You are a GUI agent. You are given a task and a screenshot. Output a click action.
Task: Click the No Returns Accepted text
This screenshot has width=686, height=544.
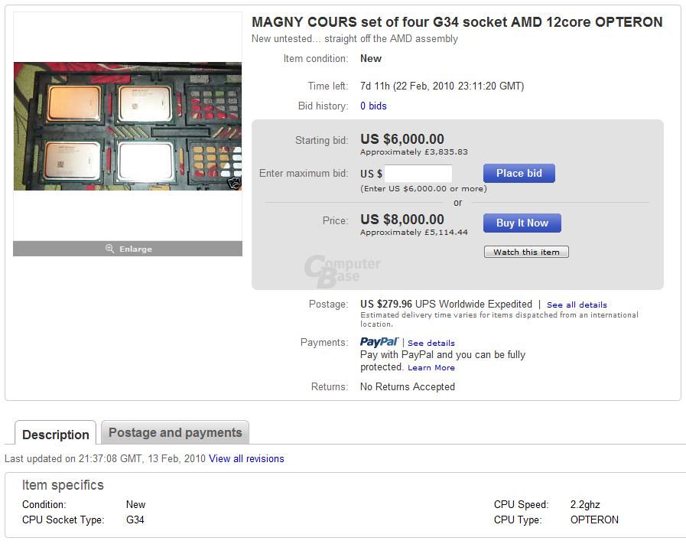point(408,387)
